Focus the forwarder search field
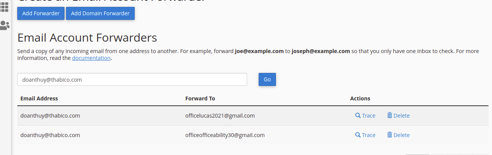This screenshot has width=492, height=155. click(132, 79)
